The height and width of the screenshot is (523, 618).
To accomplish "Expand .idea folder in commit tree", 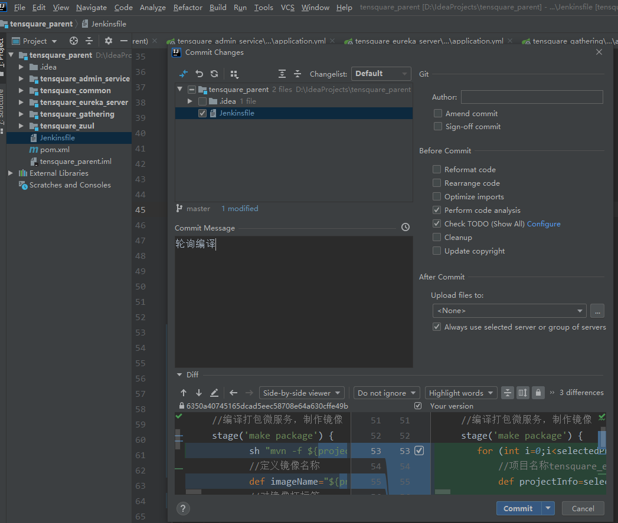I will click(190, 101).
